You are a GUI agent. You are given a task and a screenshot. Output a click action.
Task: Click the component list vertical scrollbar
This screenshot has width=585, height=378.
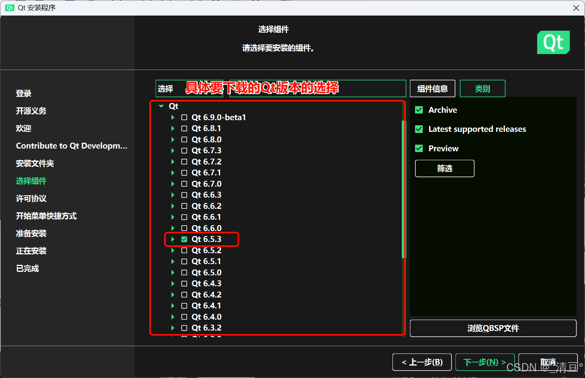(x=403, y=189)
